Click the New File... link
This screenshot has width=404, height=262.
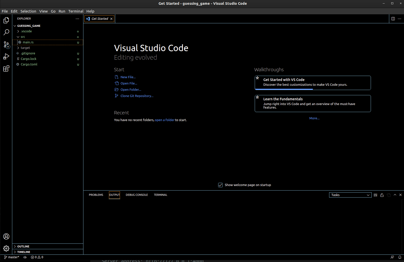tap(128, 77)
